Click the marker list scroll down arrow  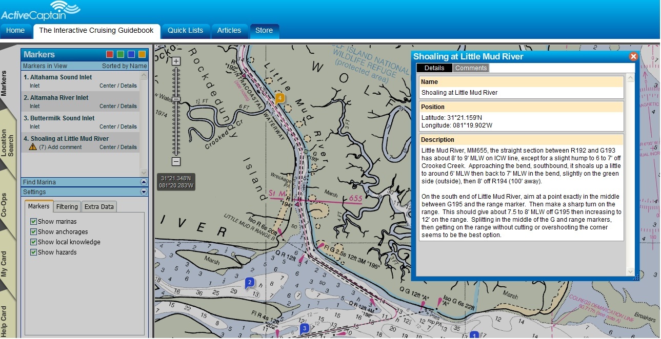coord(144,173)
